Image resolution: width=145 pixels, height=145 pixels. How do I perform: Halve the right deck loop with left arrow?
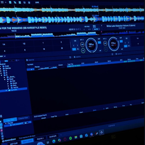[125, 43]
